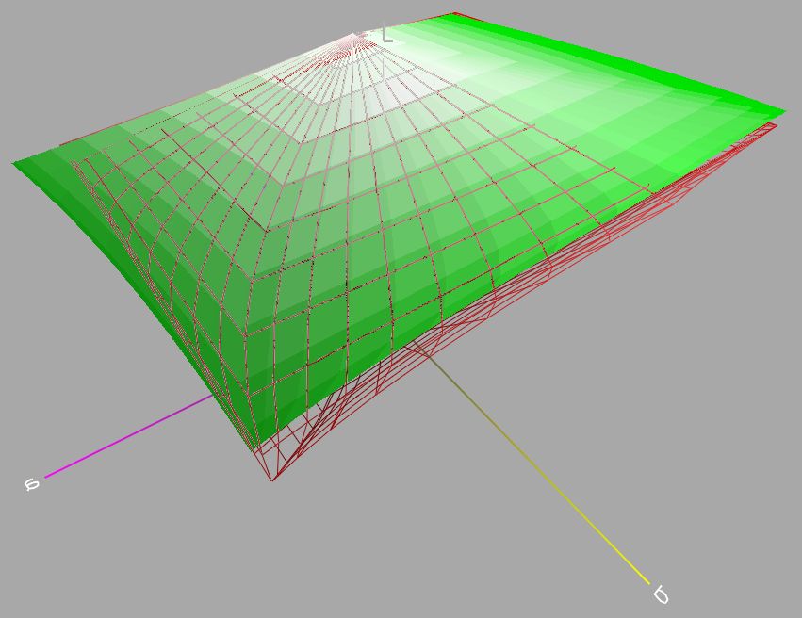Select the bottom tip of the red wireframe
Screen dimensions: 802x618
click(x=272, y=479)
